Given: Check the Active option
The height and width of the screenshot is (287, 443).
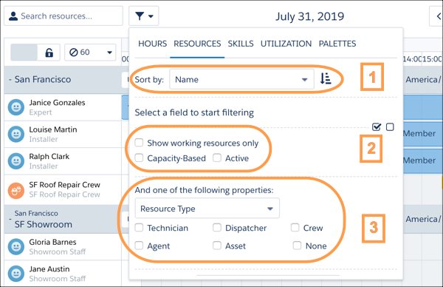Looking at the screenshot, I should point(217,158).
